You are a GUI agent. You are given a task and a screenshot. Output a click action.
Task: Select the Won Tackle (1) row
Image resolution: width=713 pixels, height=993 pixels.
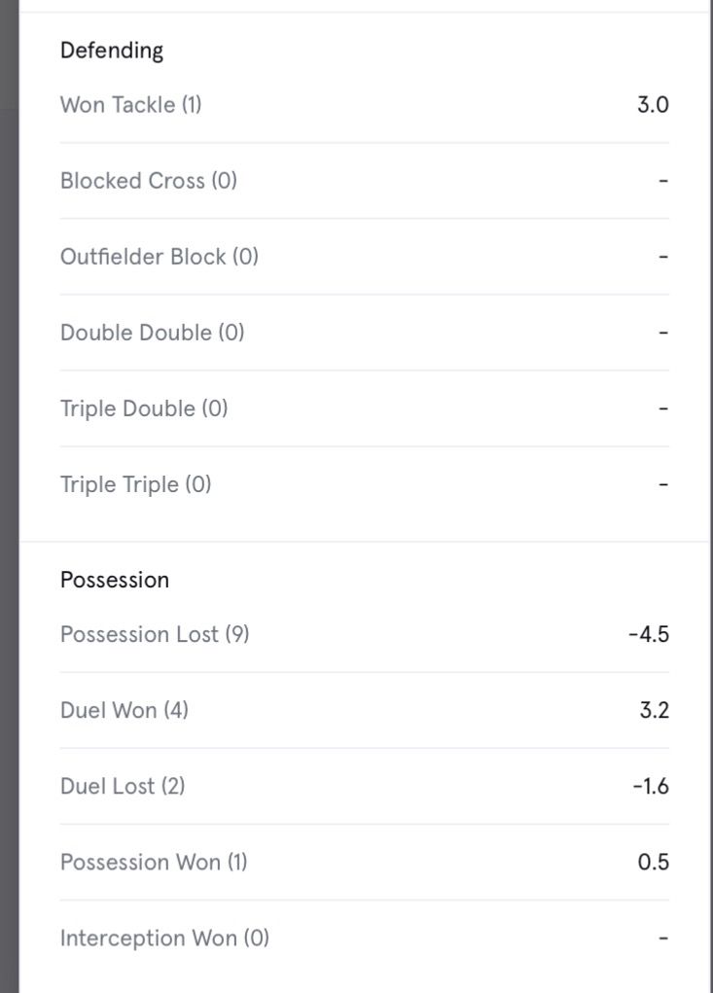click(x=131, y=105)
